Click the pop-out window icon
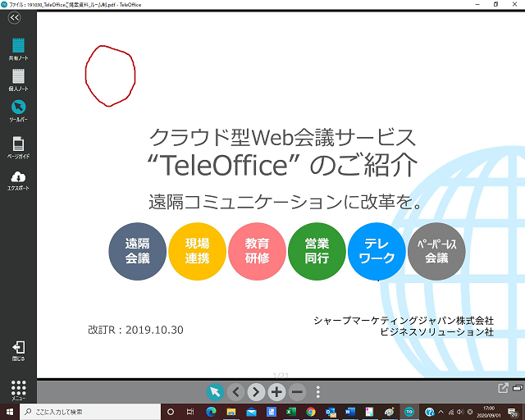This screenshot has height=420, width=525. click(503, 388)
